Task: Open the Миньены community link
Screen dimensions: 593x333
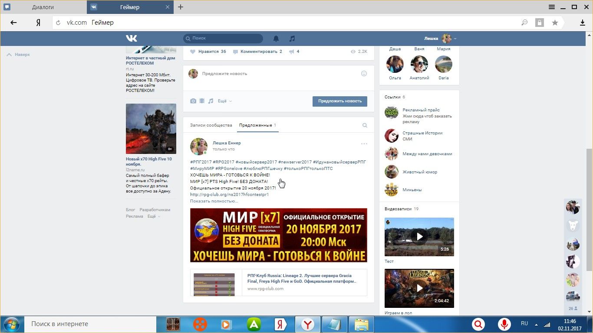Action: tap(412, 190)
